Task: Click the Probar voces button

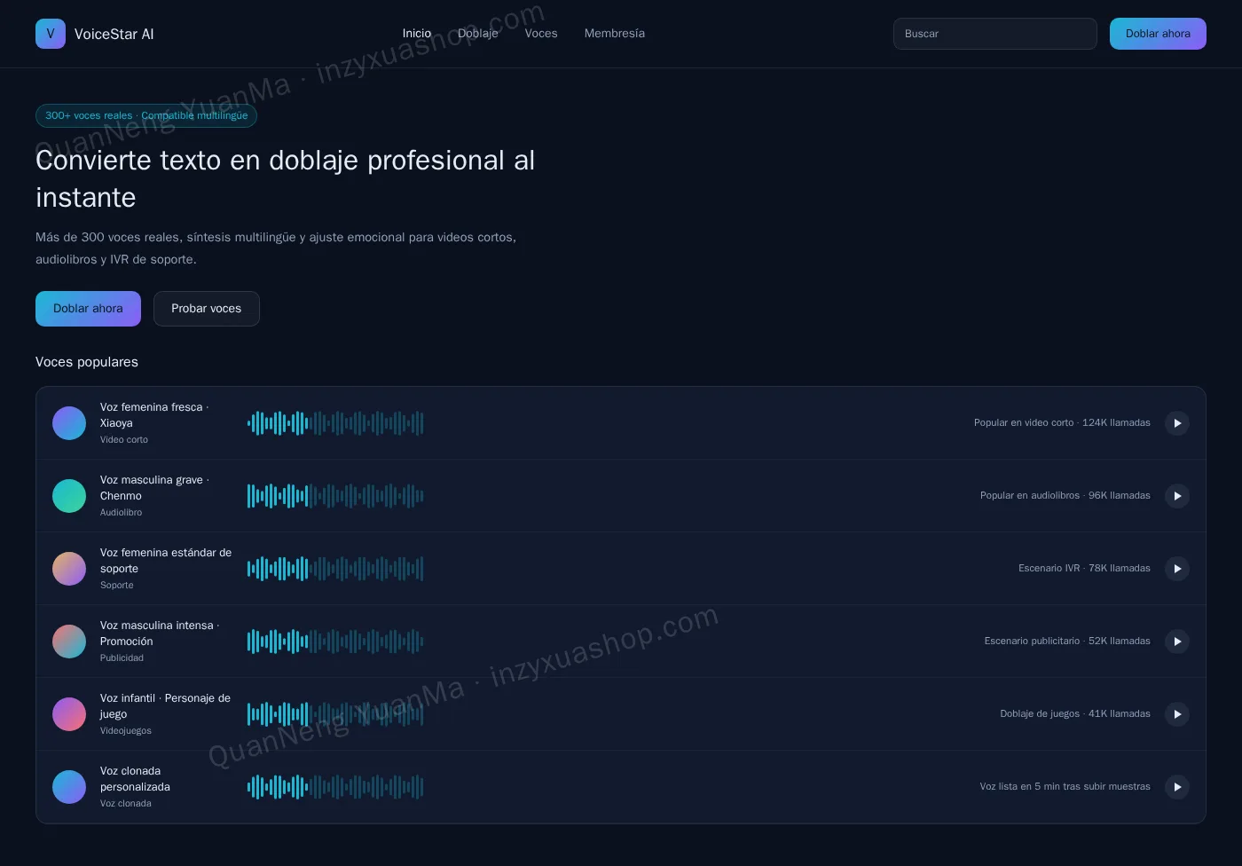Action: click(207, 309)
